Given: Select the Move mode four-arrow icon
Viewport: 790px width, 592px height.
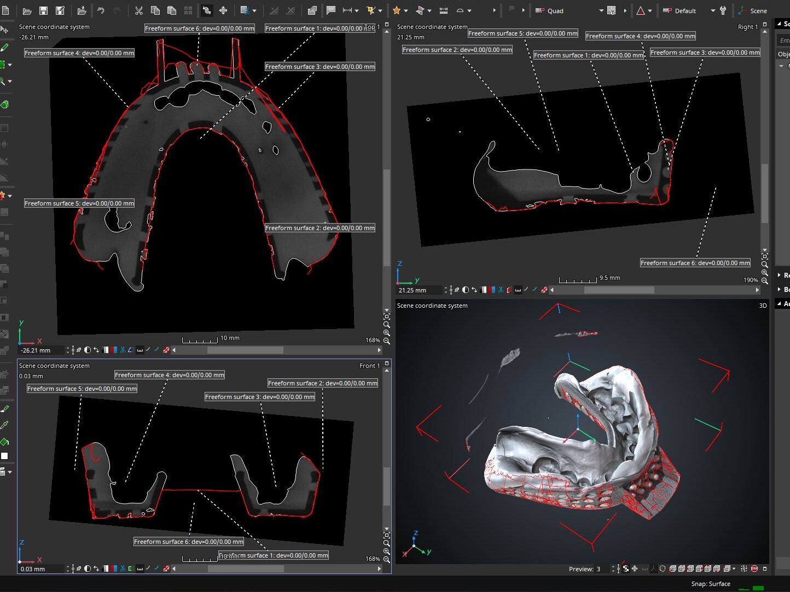Looking at the screenshot, I should [x=223, y=10].
